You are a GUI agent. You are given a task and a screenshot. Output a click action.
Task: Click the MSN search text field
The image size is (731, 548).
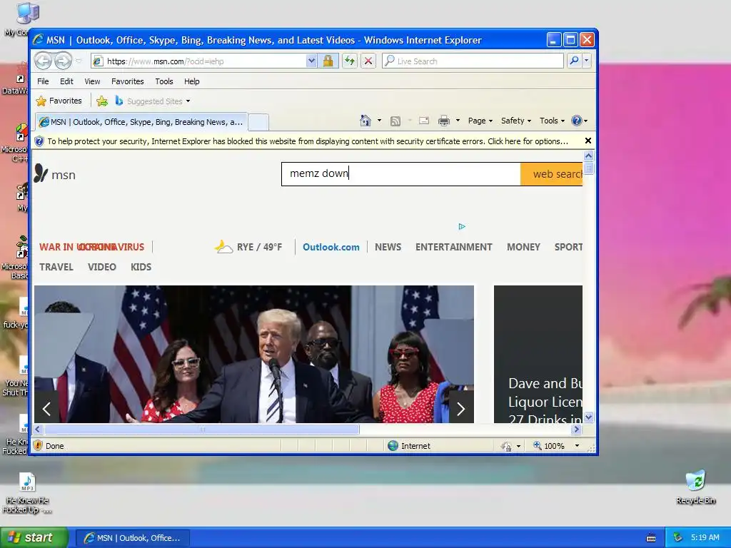(x=401, y=174)
